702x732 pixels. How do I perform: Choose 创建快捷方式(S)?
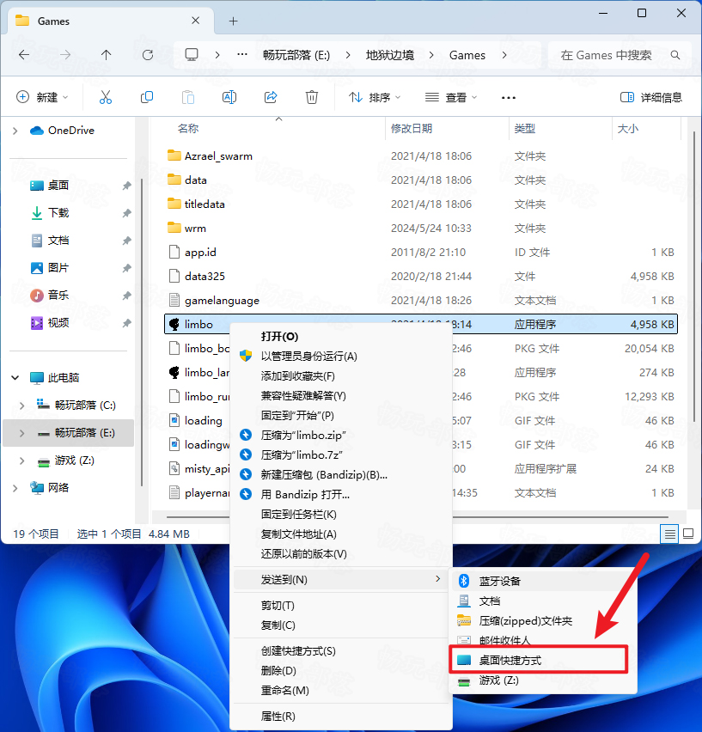coord(298,650)
